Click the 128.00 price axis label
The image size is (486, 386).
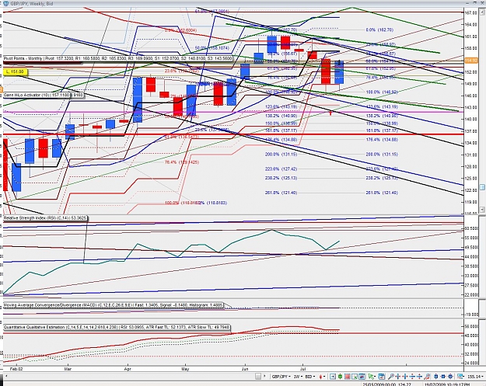tap(470, 166)
